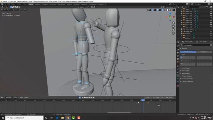Open the Window menu
This screenshot has width=213, height=120.
(x=19, y=4)
